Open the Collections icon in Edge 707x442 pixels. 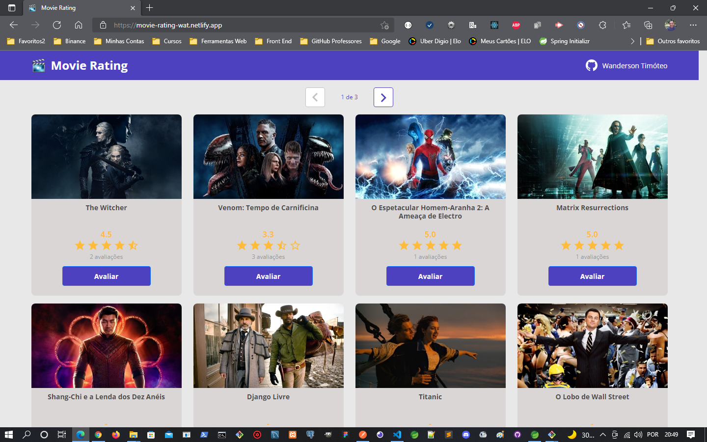[x=648, y=25]
